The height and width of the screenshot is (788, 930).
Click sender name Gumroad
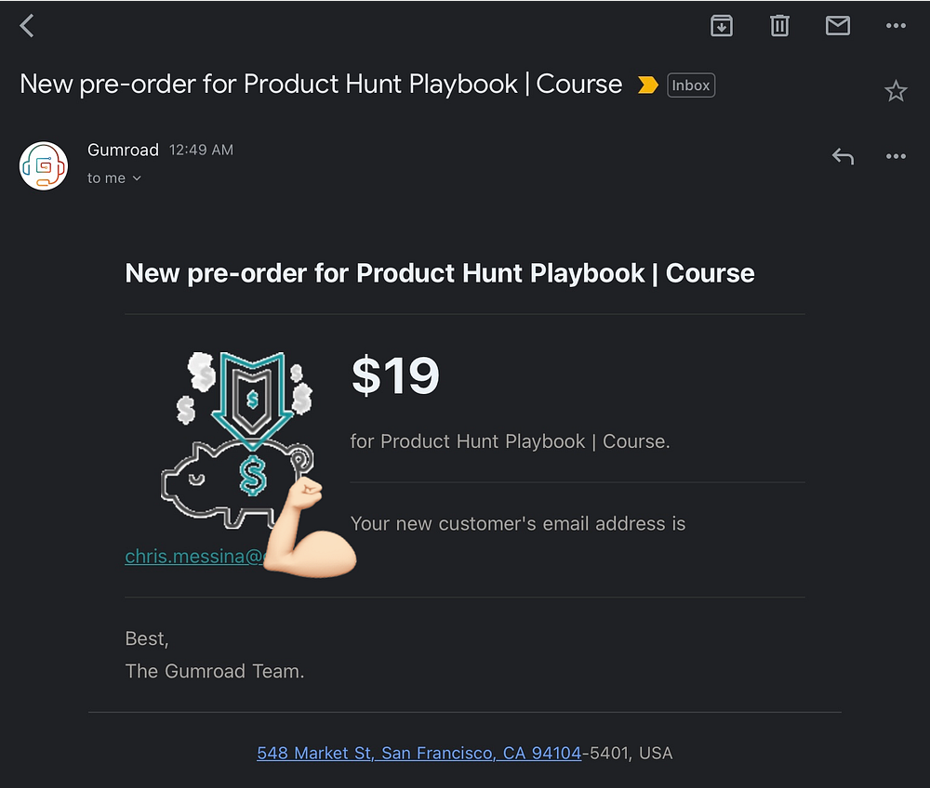123,150
